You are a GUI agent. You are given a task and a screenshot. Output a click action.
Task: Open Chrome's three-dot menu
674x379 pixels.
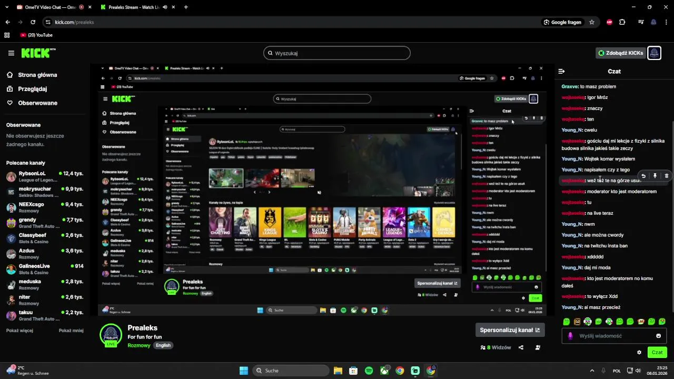point(666,22)
